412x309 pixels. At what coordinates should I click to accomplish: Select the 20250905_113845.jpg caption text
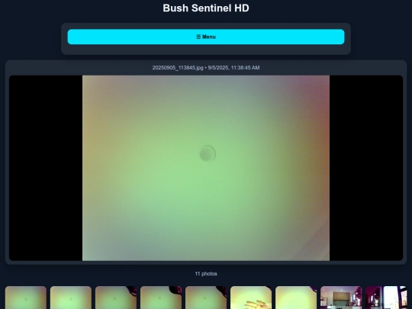[x=206, y=68]
